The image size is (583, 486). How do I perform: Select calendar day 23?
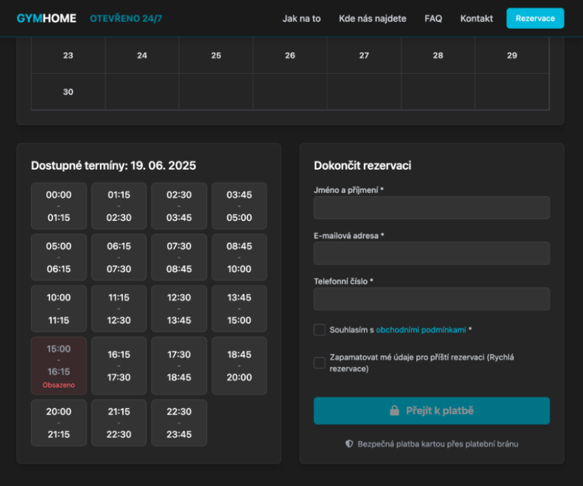(x=68, y=56)
